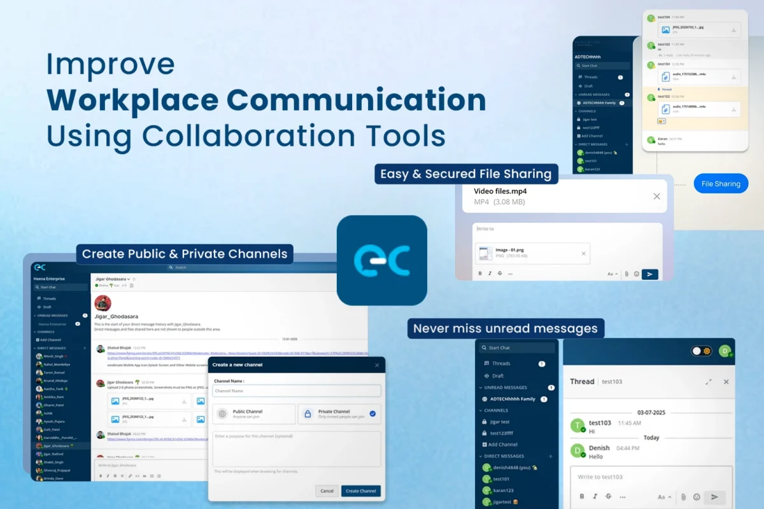Image resolution: width=764 pixels, height=509 pixels.
Task: Click paperclip attach icon in file sharing composer
Action: pos(626,274)
